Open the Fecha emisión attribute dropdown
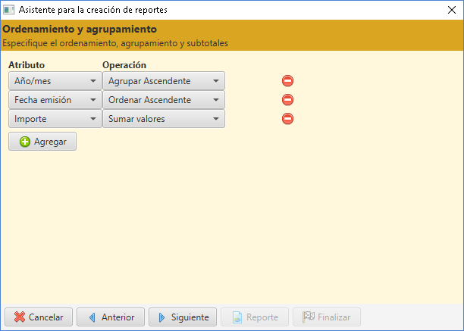This screenshot has width=464, height=331. (55, 99)
